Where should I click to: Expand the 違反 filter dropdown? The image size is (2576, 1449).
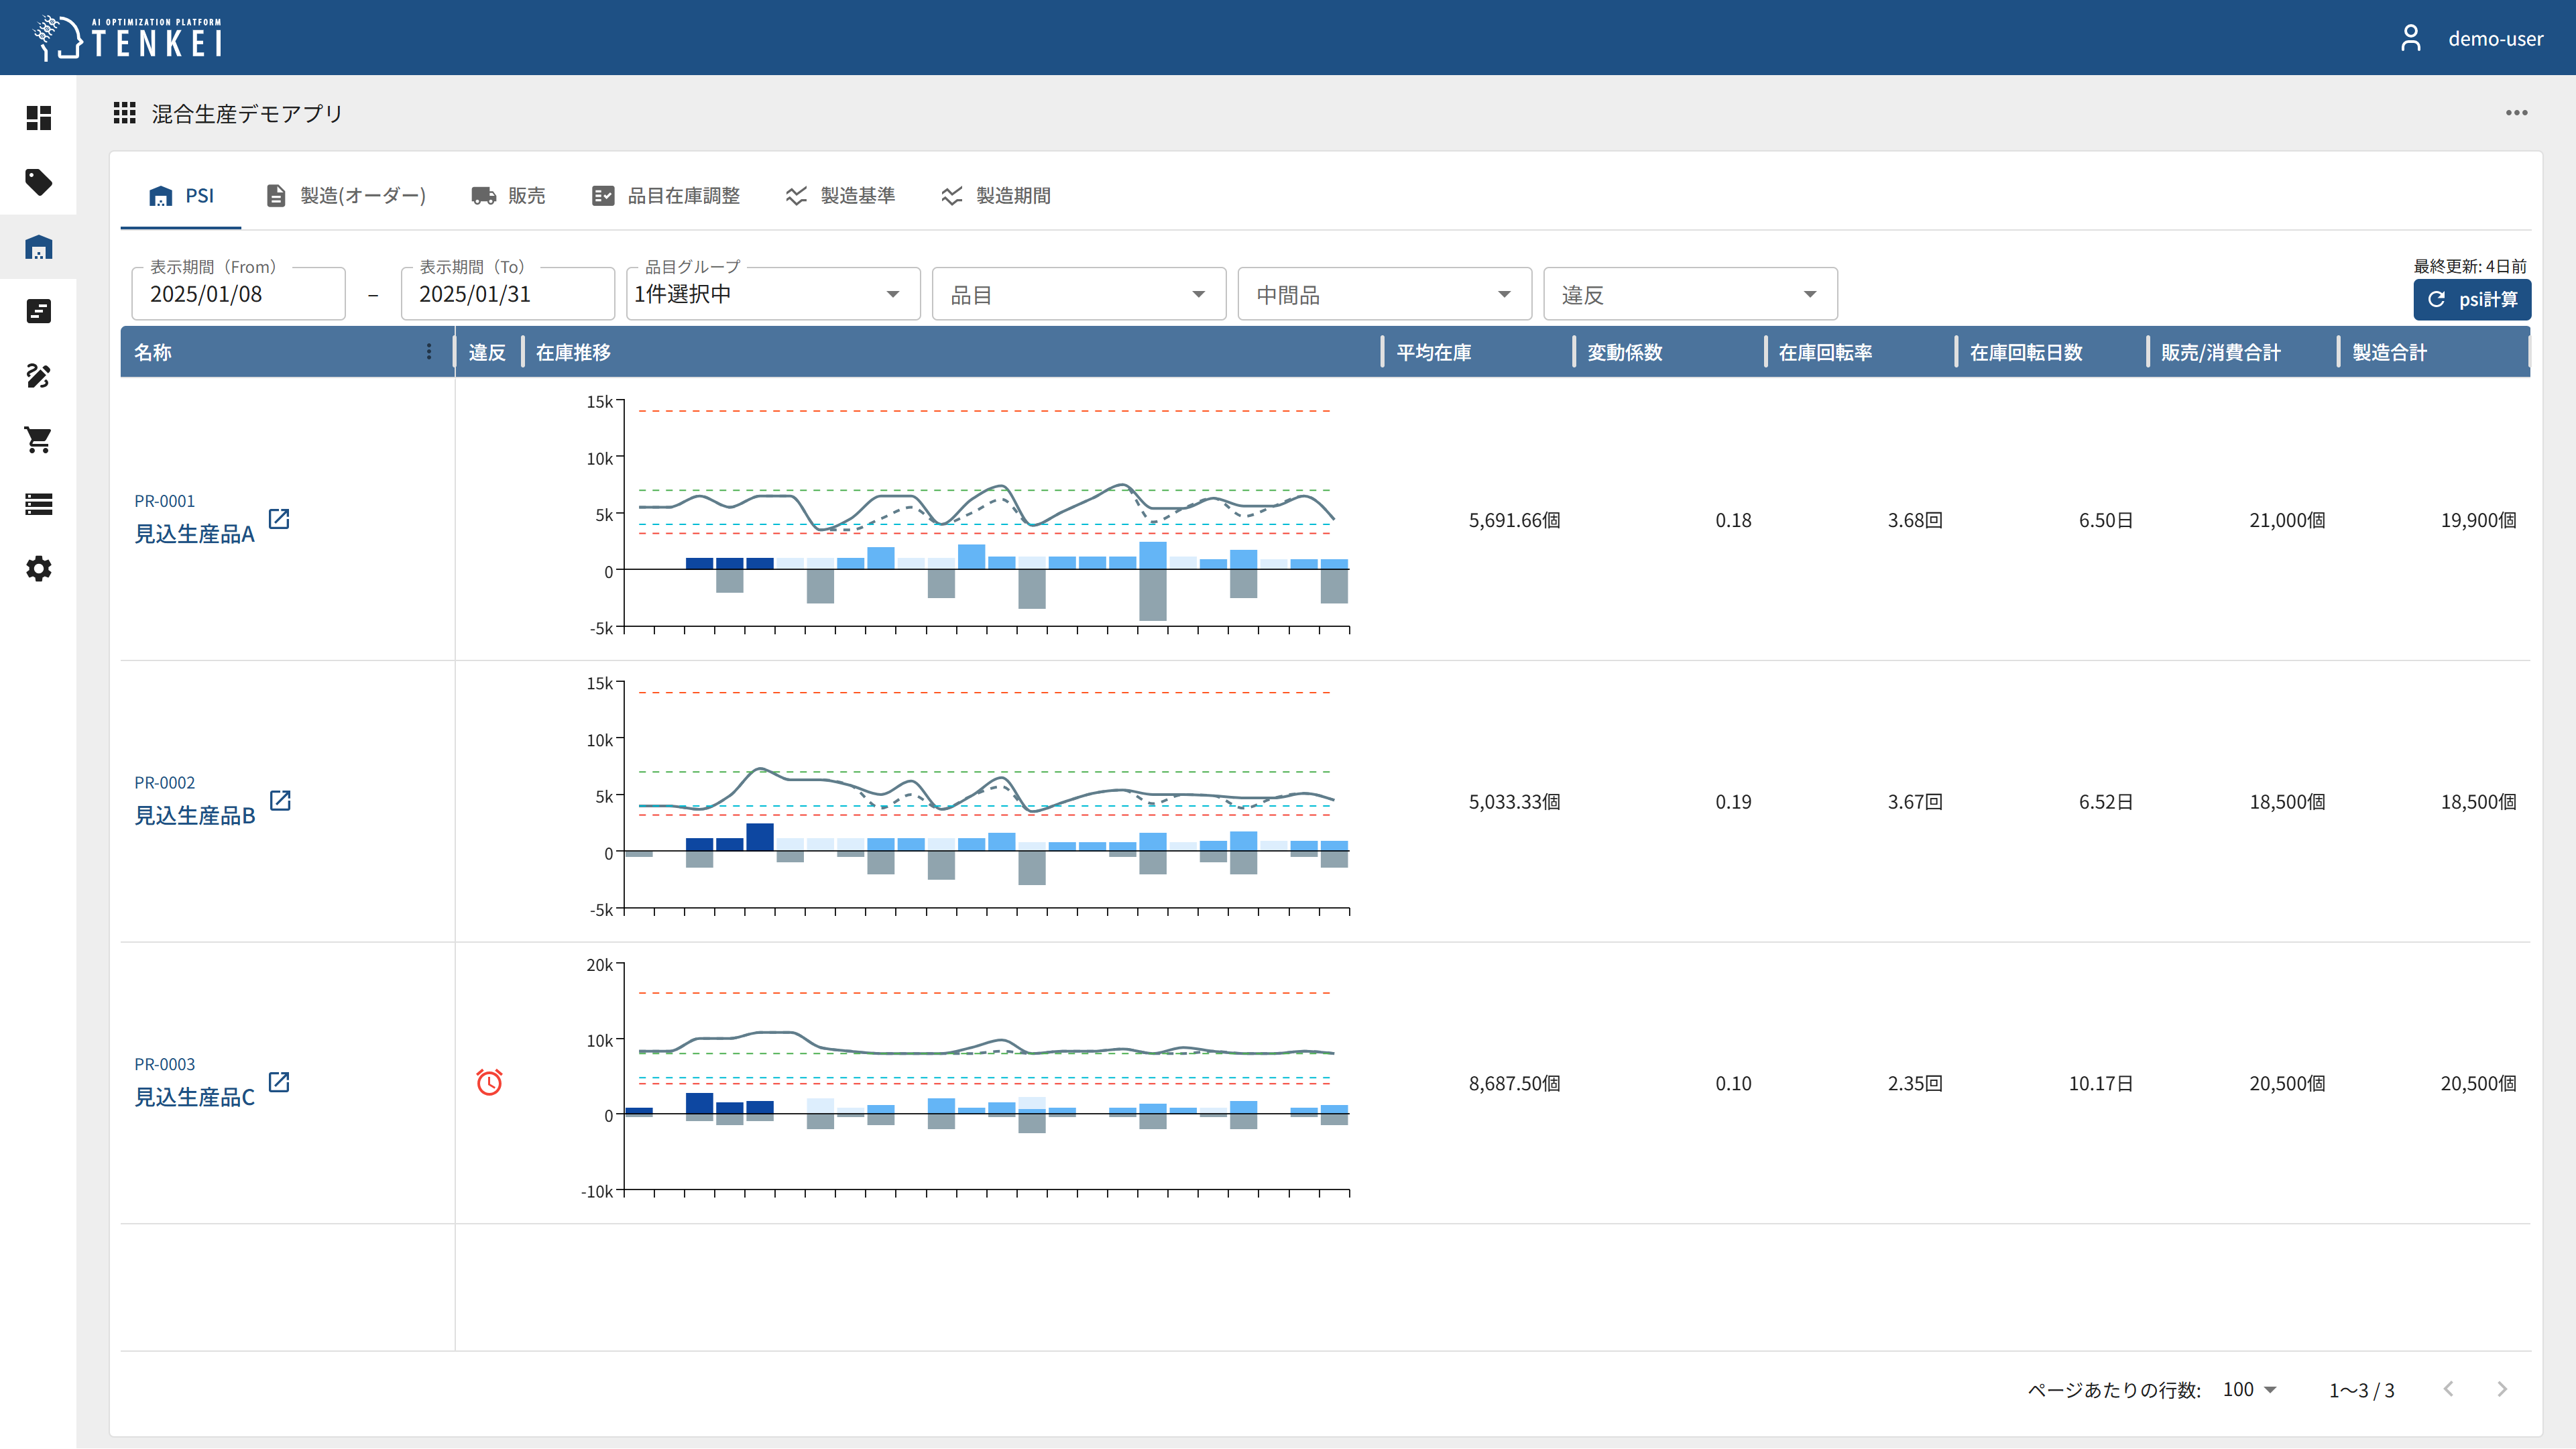1689,295
